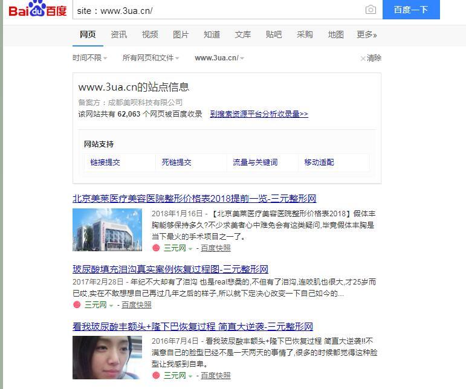
Task: Click the 备案方:成都美呗科技有限公司 text
Action: tap(130, 103)
